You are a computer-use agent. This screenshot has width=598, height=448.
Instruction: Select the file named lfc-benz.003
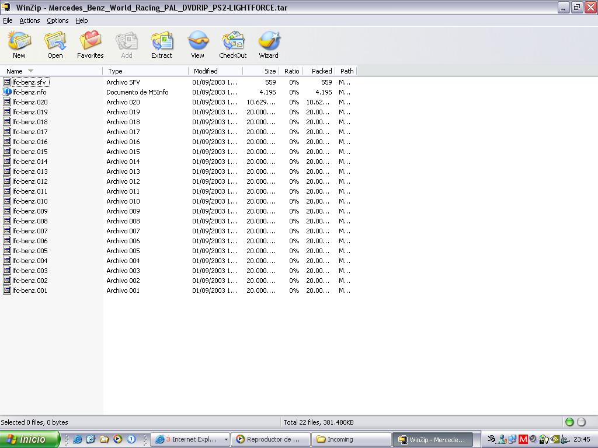coord(30,271)
